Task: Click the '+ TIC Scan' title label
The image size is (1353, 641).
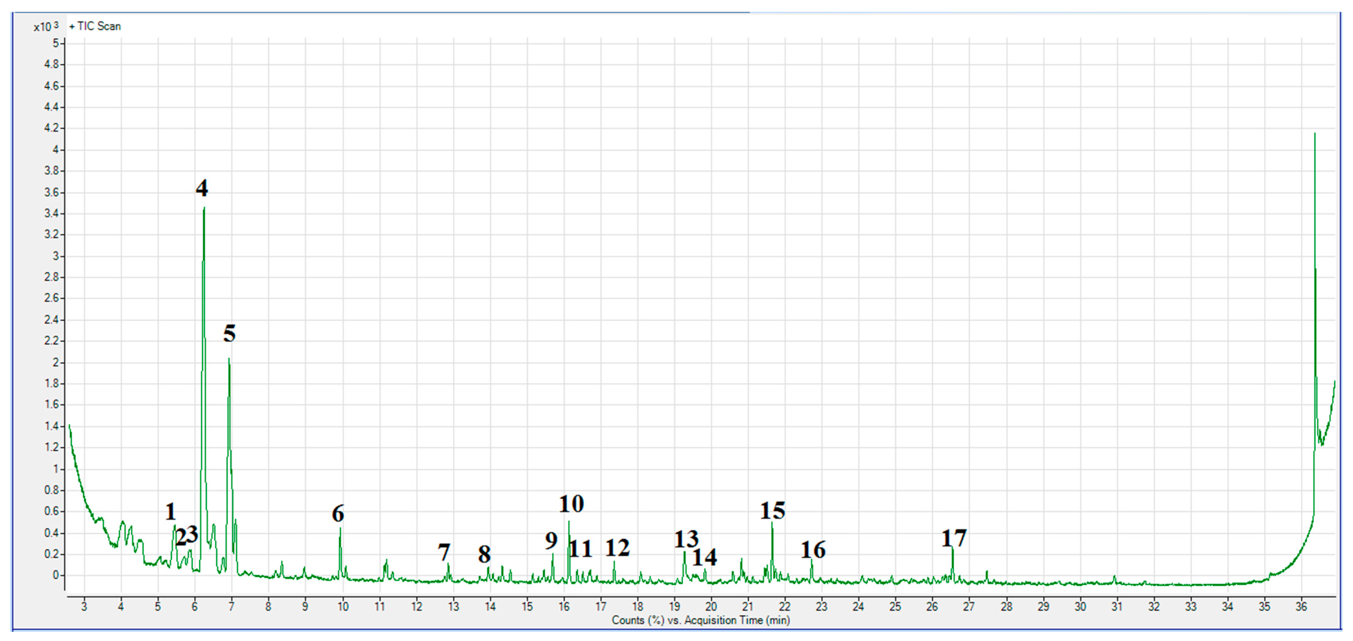Action: (95, 26)
